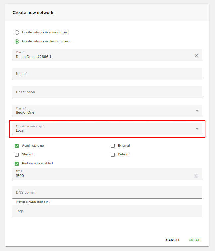Screen dimensions: 215x251
Task: Disable Port security enabled checkbox
Action: (x=17, y=163)
